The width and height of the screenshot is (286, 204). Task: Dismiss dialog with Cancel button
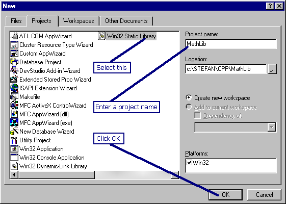[264, 195]
